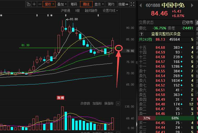This screenshot has height=133, width=198.
Task: Zoom in with the plus icon
Action: [34, 4]
